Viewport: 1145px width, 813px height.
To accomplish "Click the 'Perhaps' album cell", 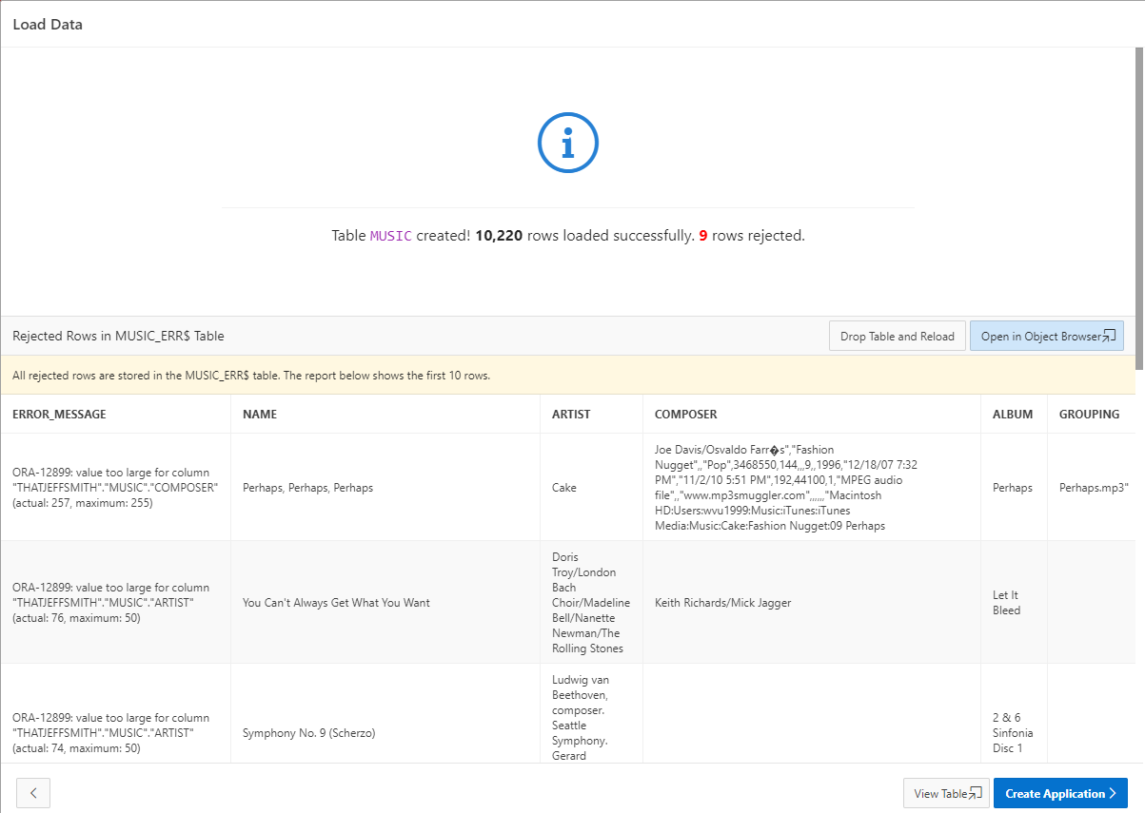I will [x=1014, y=488].
